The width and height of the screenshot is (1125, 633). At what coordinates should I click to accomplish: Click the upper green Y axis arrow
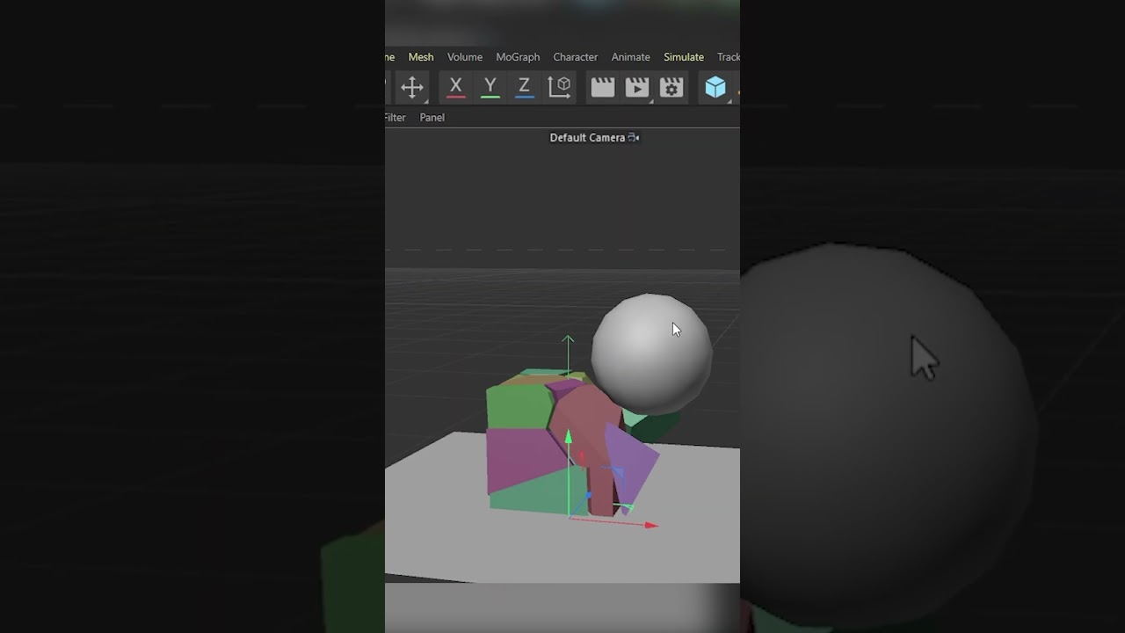tap(568, 340)
